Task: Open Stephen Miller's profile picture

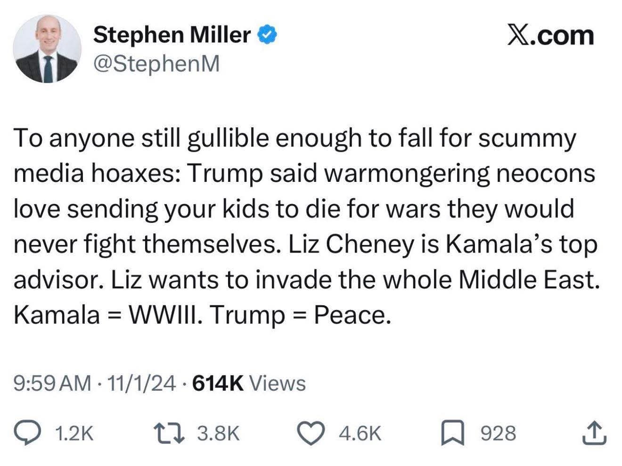Action: click(47, 49)
